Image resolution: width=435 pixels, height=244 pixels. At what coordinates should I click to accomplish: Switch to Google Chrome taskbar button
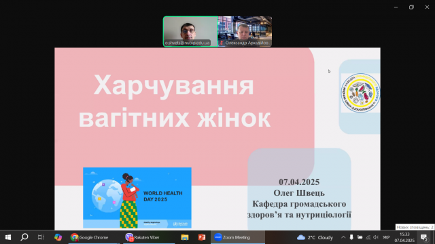pyautogui.click(x=94, y=237)
